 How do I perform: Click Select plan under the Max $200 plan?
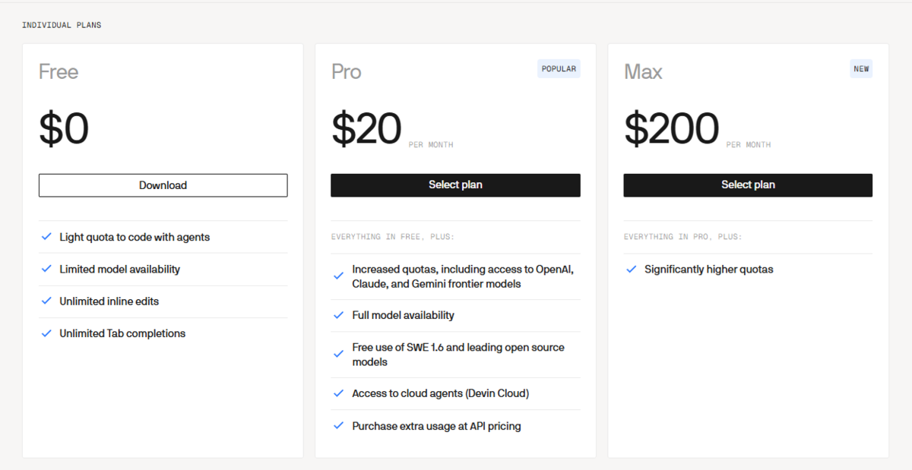coord(748,185)
